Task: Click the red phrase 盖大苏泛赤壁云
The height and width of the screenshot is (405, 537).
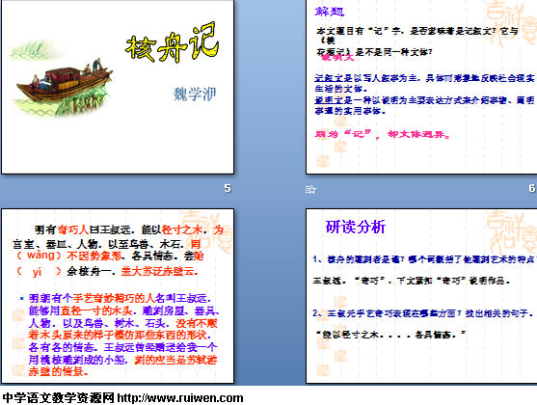Action: pyautogui.click(x=160, y=271)
